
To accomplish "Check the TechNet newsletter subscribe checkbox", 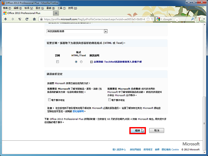I will [58, 62].
